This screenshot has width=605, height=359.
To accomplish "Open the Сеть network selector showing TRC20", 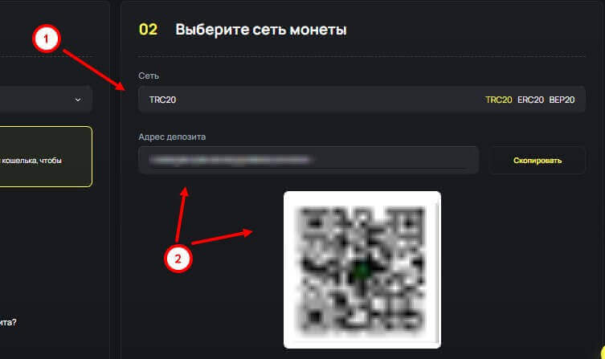I will coord(362,100).
